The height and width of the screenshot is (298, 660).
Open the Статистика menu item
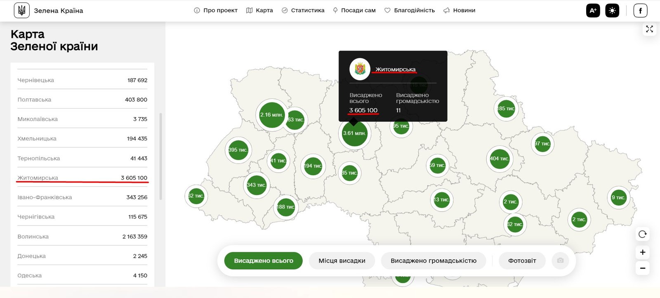click(x=303, y=10)
